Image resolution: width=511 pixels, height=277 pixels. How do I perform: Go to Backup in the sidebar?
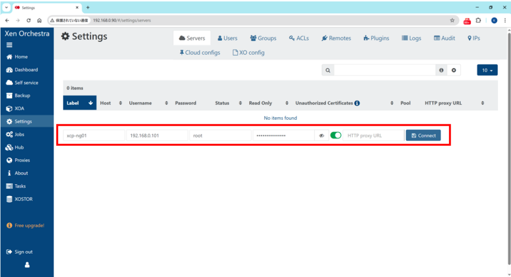[22, 95]
